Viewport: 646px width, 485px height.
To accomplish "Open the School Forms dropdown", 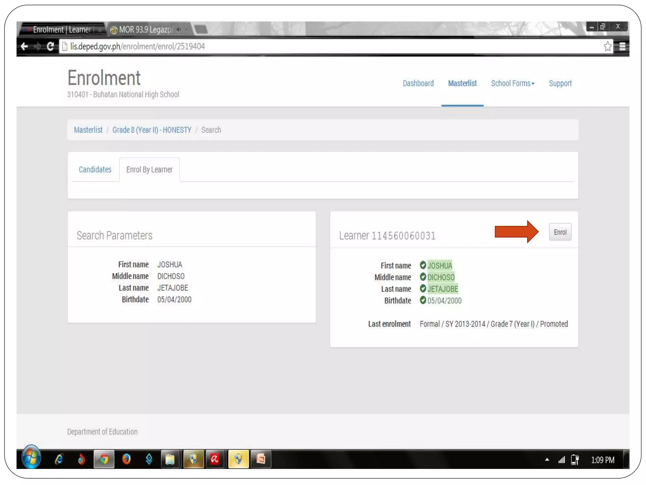I will (x=513, y=83).
